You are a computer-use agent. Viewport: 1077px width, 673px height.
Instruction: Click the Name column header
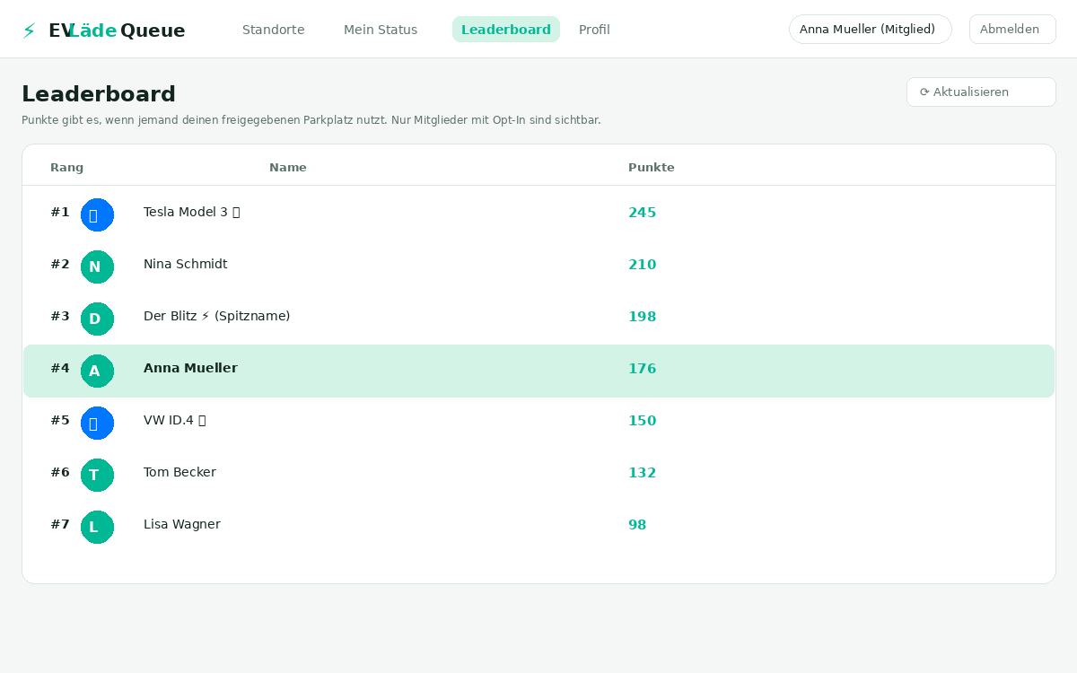tap(288, 167)
